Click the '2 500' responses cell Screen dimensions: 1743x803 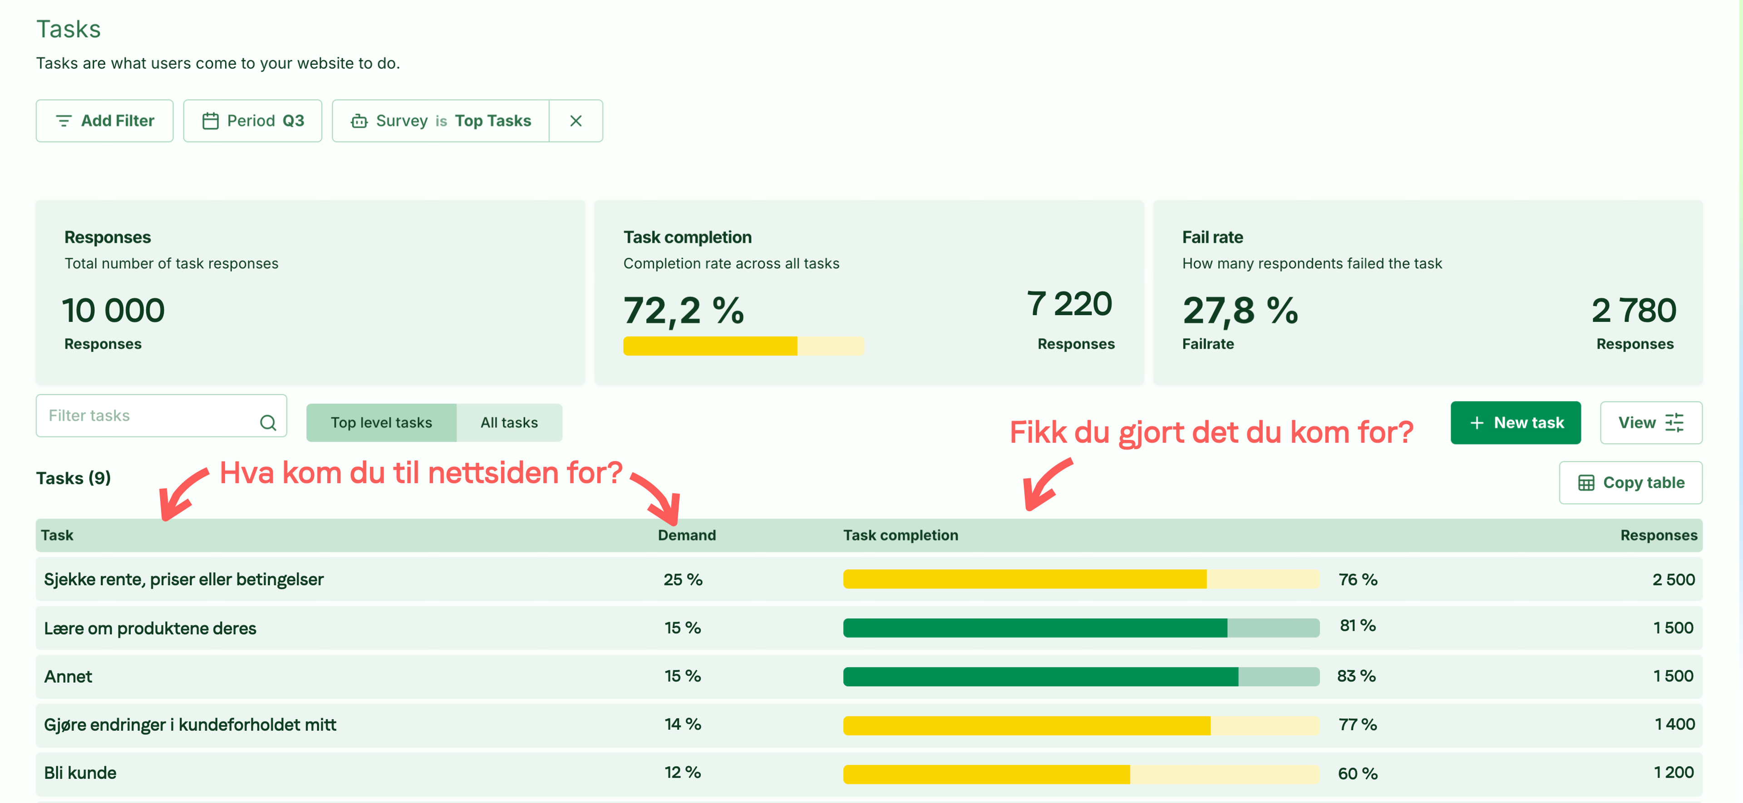pyautogui.click(x=1673, y=580)
